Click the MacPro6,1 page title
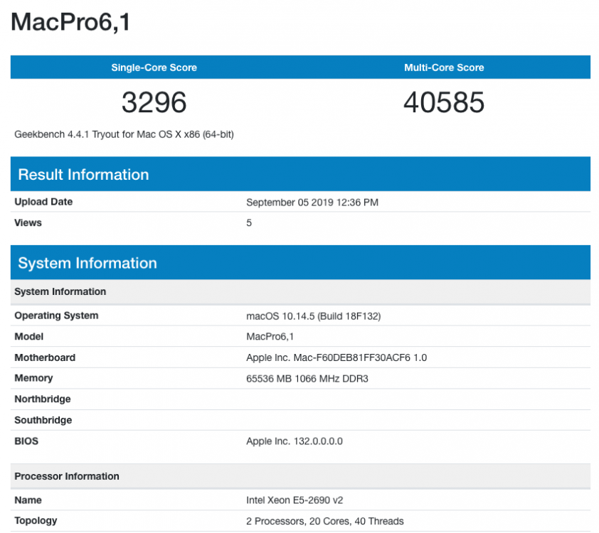Image resolution: width=599 pixels, height=533 pixels. tap(70, 22)
